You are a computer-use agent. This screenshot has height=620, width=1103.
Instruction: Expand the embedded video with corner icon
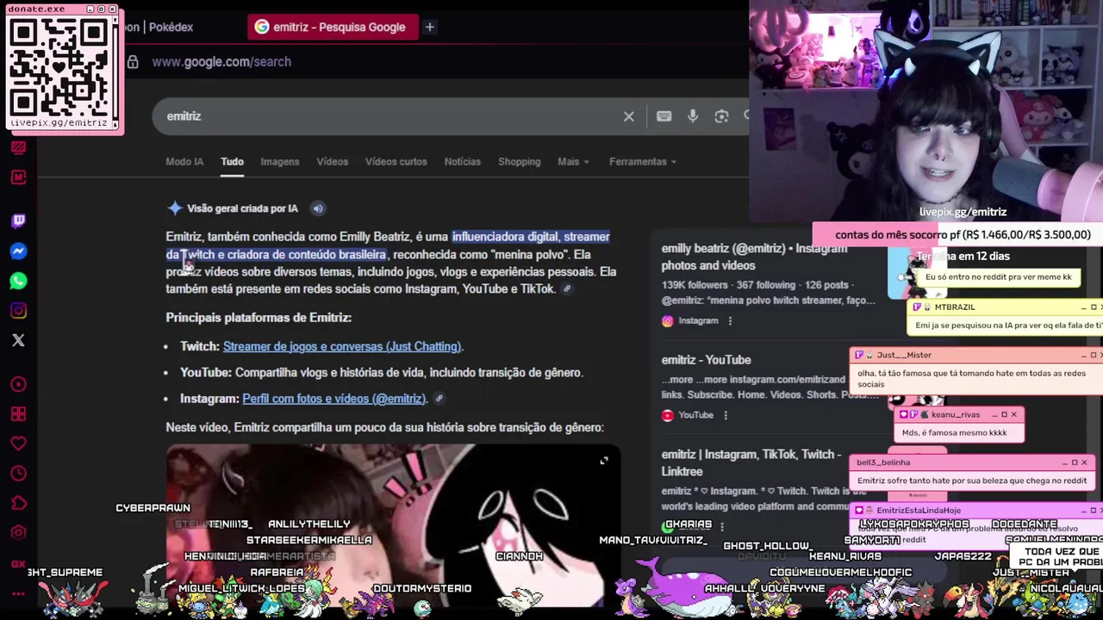(604, 461)
